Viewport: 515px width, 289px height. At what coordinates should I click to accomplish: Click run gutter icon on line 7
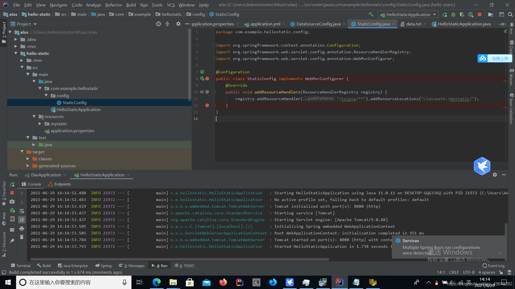(x=202, y=72)
